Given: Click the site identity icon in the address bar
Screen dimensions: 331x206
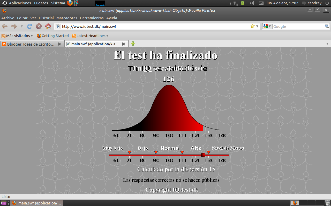Looking at the screenshot, I should coord(58,26).
